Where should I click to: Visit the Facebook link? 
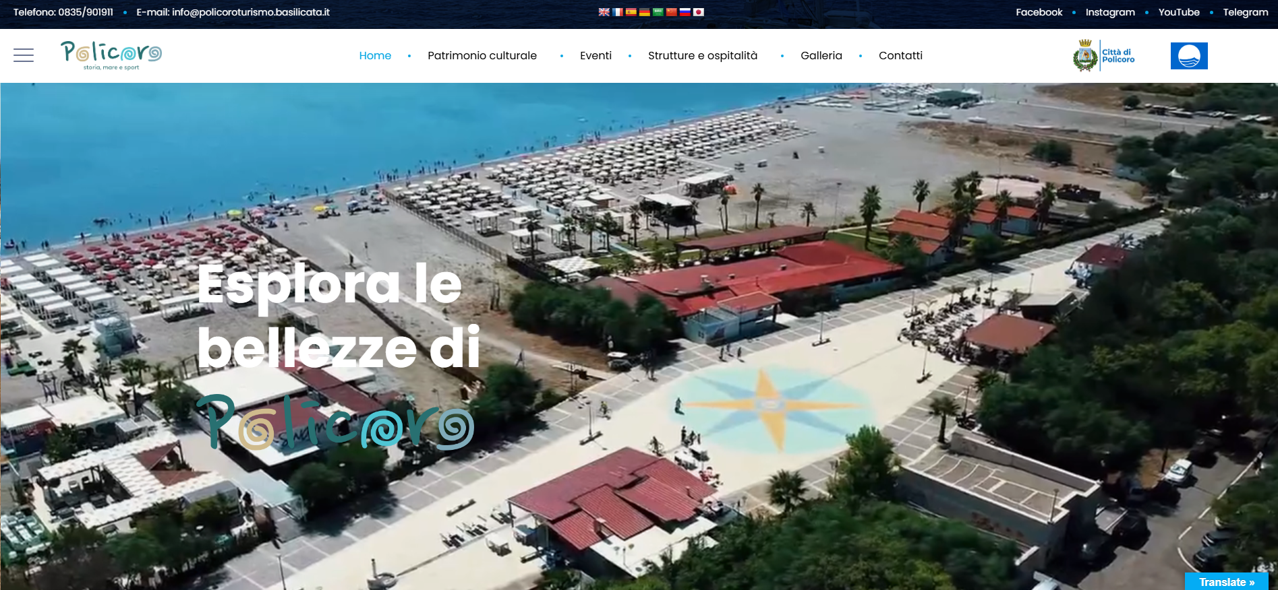pyautogui.click(x=1039, y=12)
